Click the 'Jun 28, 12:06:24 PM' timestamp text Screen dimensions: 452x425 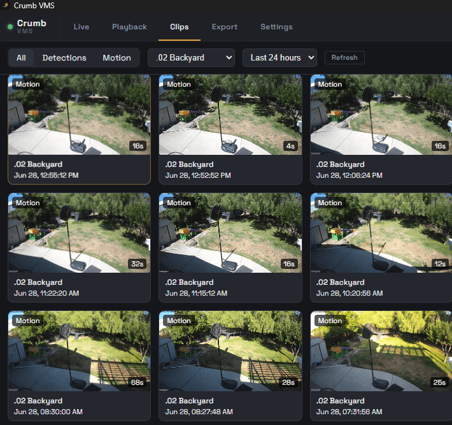350,175
